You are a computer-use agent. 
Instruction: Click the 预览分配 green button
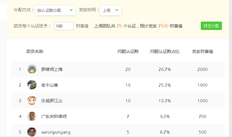tap(211, 26)
